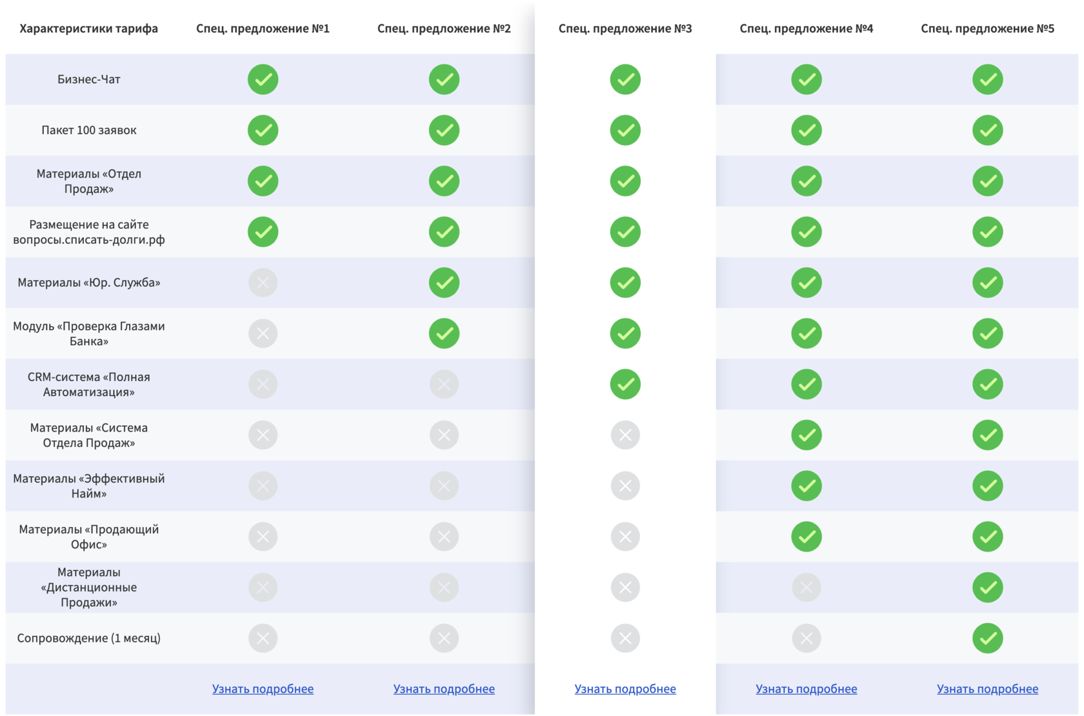This screenshot has height=716, width=1084.
Task: Click the Эффективный Найм checkmark under предложение №4
Action: pyautogui.click(x=806, y=486)
